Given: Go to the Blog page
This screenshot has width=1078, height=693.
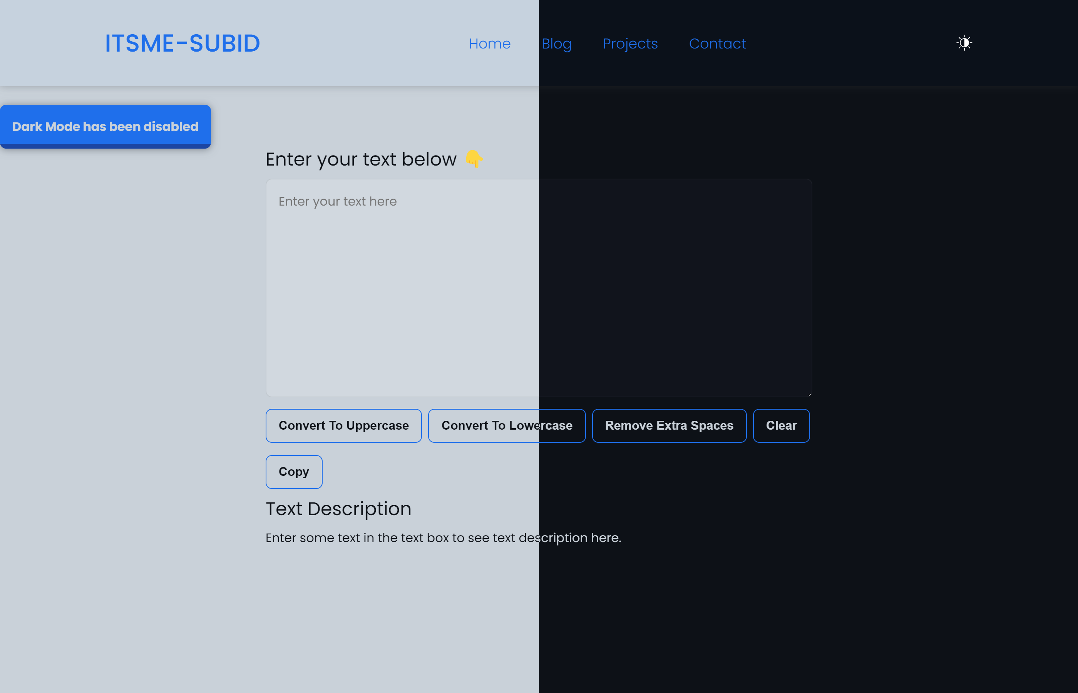Looking at the screenshot, I should click(557, 44).
